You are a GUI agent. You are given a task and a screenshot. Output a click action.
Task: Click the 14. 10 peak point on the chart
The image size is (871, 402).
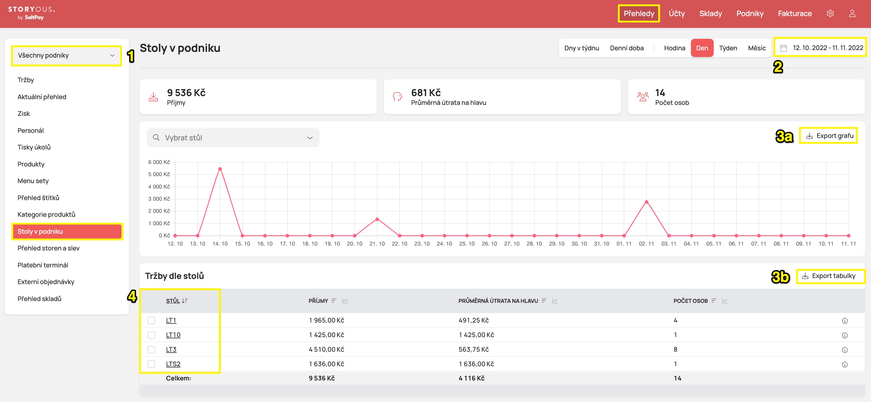(220, 169)
